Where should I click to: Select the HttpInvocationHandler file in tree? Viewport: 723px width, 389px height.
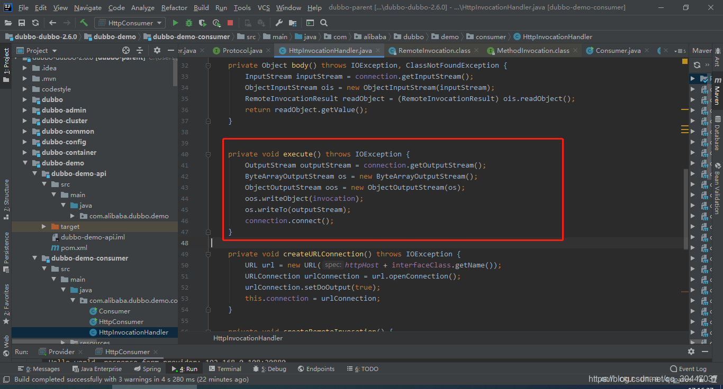[133, 332]
